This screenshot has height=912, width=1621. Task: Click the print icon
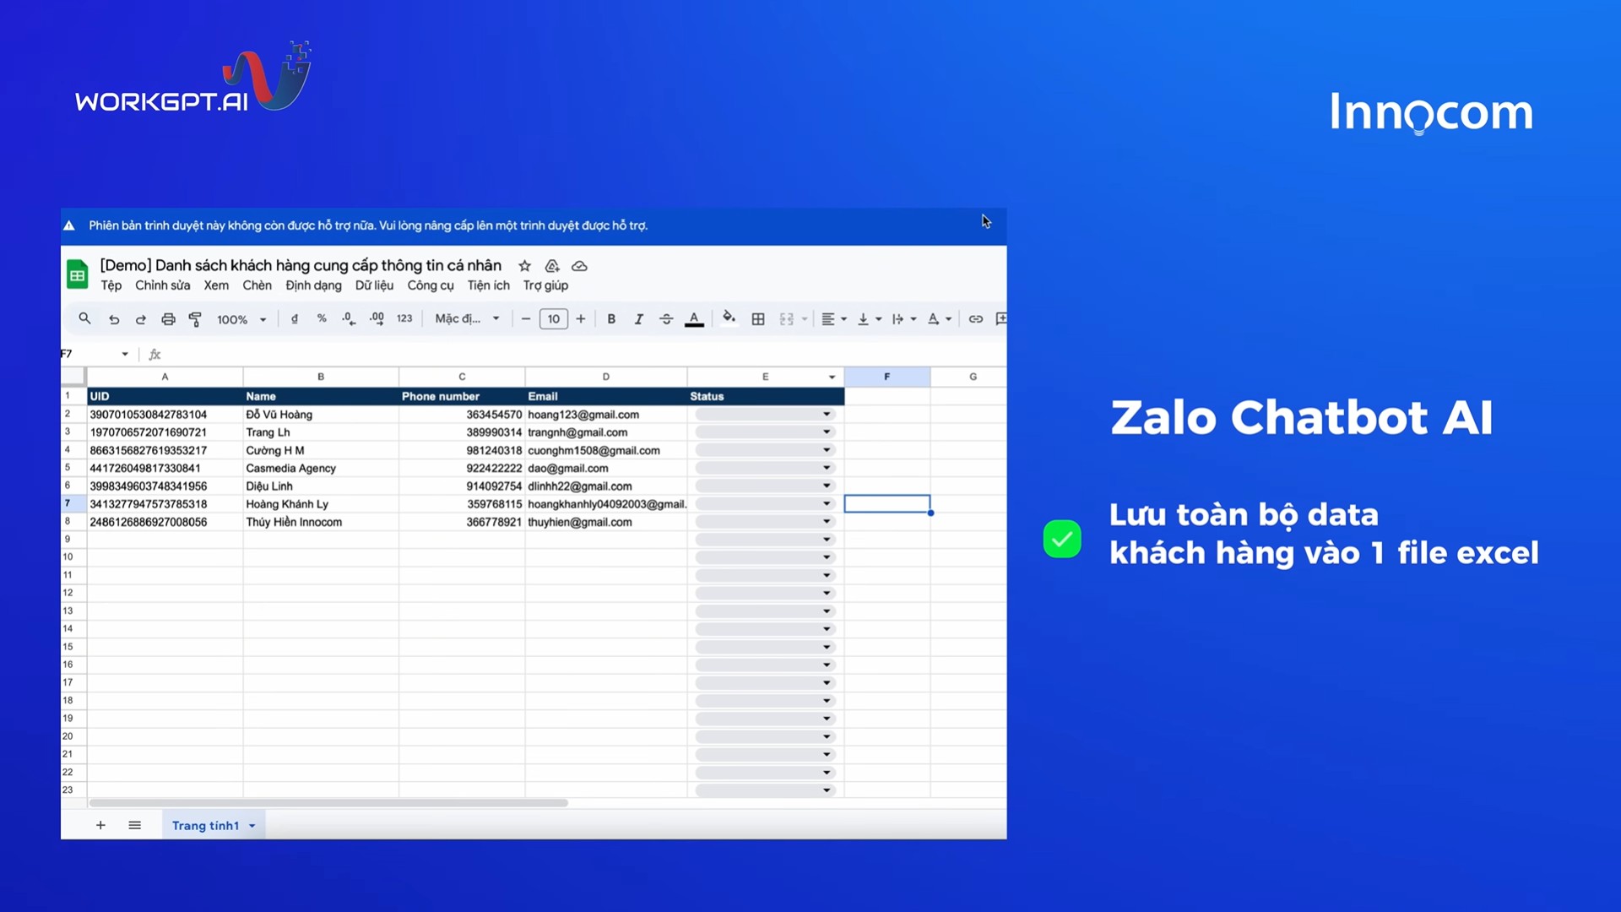click(168, 318)
